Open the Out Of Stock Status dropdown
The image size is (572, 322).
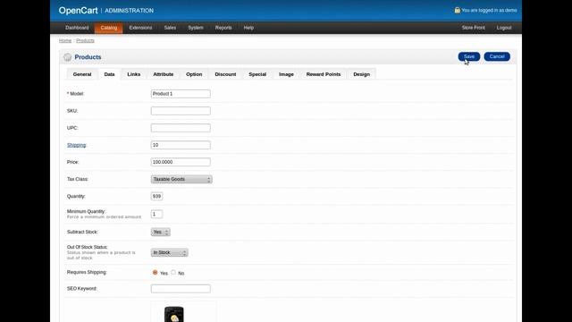tap(169, 252)
